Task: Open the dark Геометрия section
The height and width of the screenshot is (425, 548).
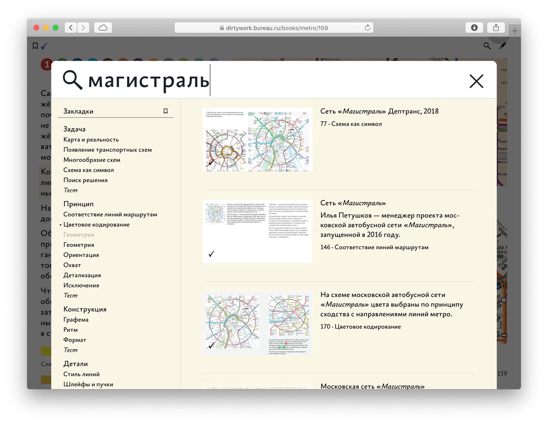Action: coord(79,245)
